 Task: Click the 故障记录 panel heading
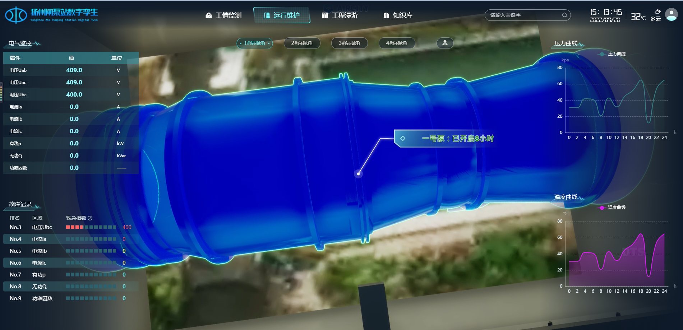click(20, 204)
